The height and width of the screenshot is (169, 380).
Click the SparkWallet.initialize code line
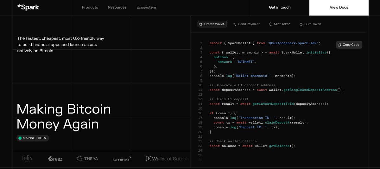(270, 52)
